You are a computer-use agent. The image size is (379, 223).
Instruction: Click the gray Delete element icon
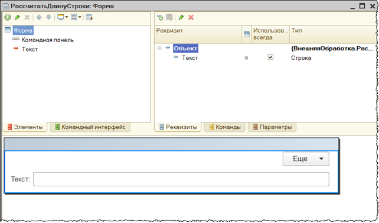coord(27,17)
